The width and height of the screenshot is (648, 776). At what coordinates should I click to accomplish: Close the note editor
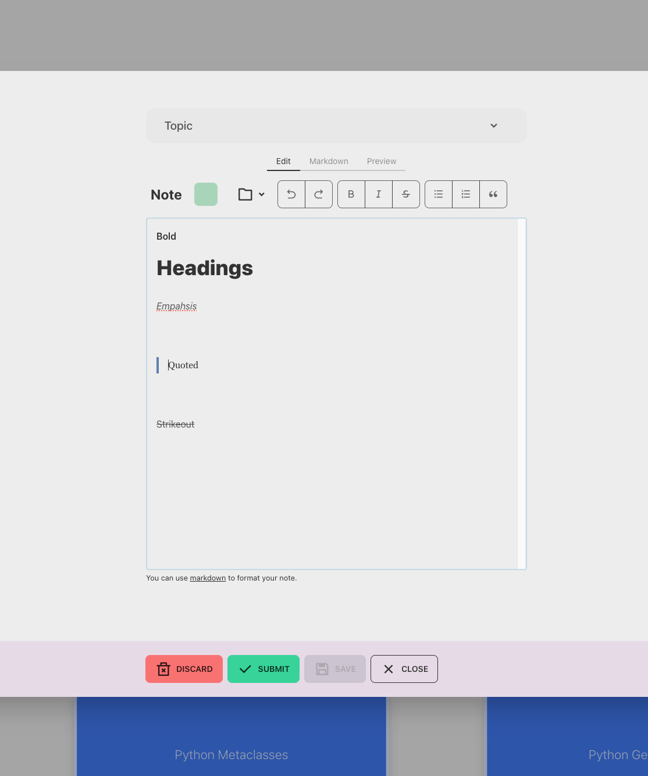[404, 669]
